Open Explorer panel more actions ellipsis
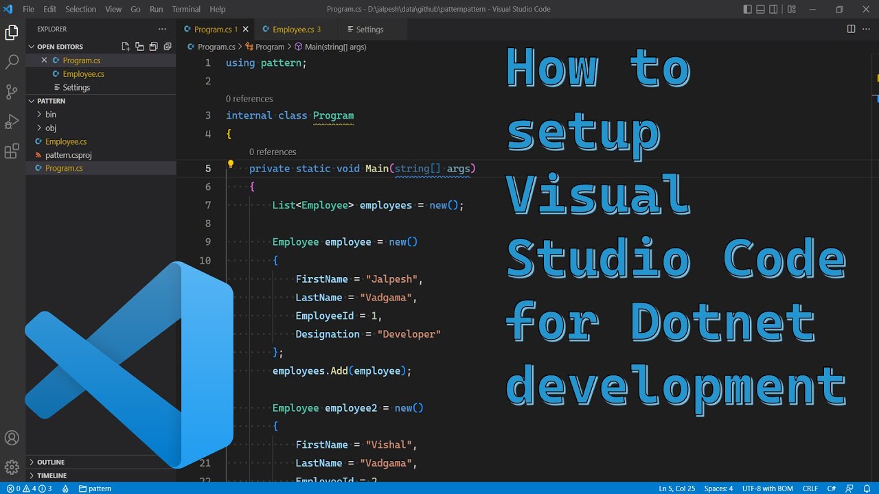Viewport: 879px width, 494px height. coord(162,29)
